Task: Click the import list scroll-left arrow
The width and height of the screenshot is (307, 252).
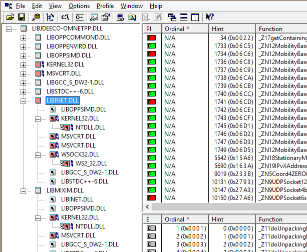Action: pyautogui.click(x=147, y=207)
